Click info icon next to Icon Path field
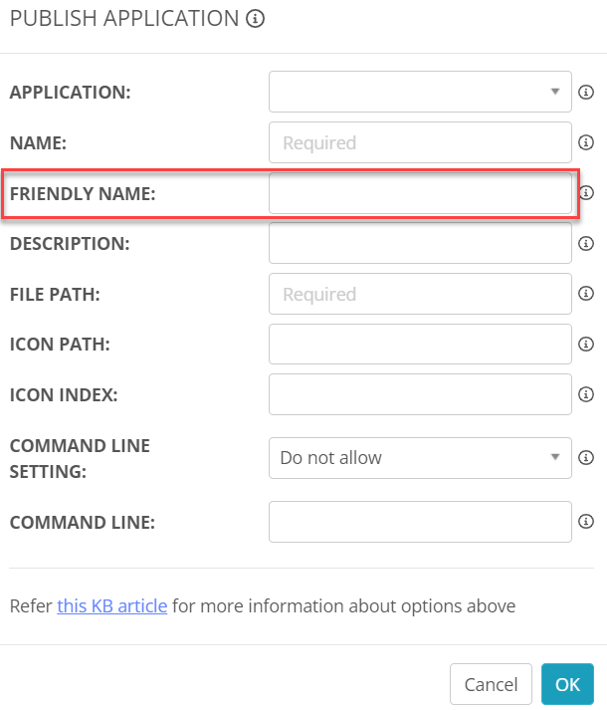Screen dimensions: 607x710 (x=586, y=345)
